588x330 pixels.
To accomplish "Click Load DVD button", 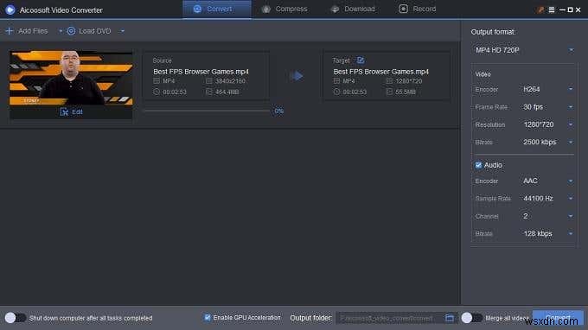I will 89,31.
